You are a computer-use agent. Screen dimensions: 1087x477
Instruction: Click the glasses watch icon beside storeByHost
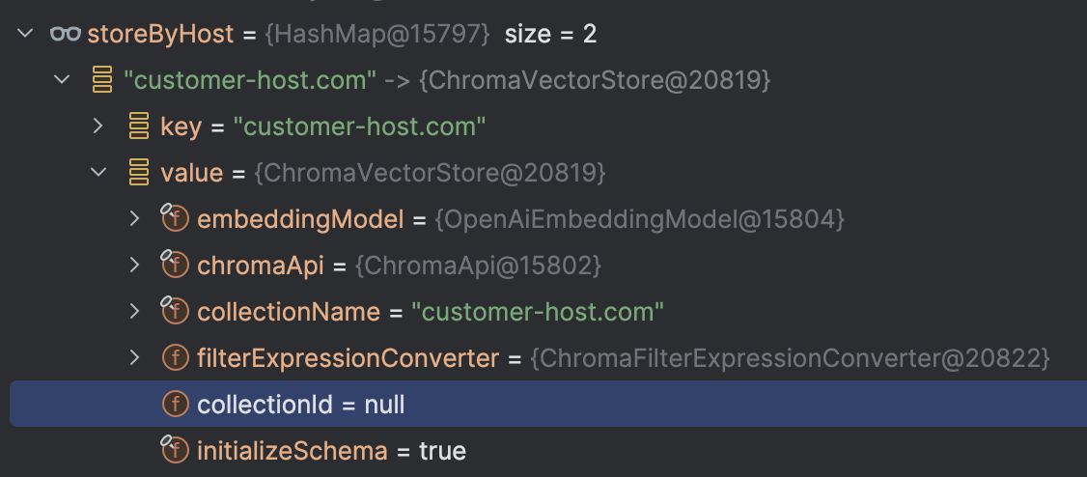click(x=66, y=34)
